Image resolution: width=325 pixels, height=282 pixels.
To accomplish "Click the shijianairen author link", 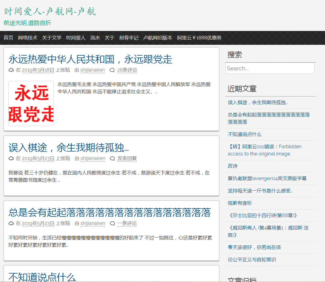I will point(92,70).
